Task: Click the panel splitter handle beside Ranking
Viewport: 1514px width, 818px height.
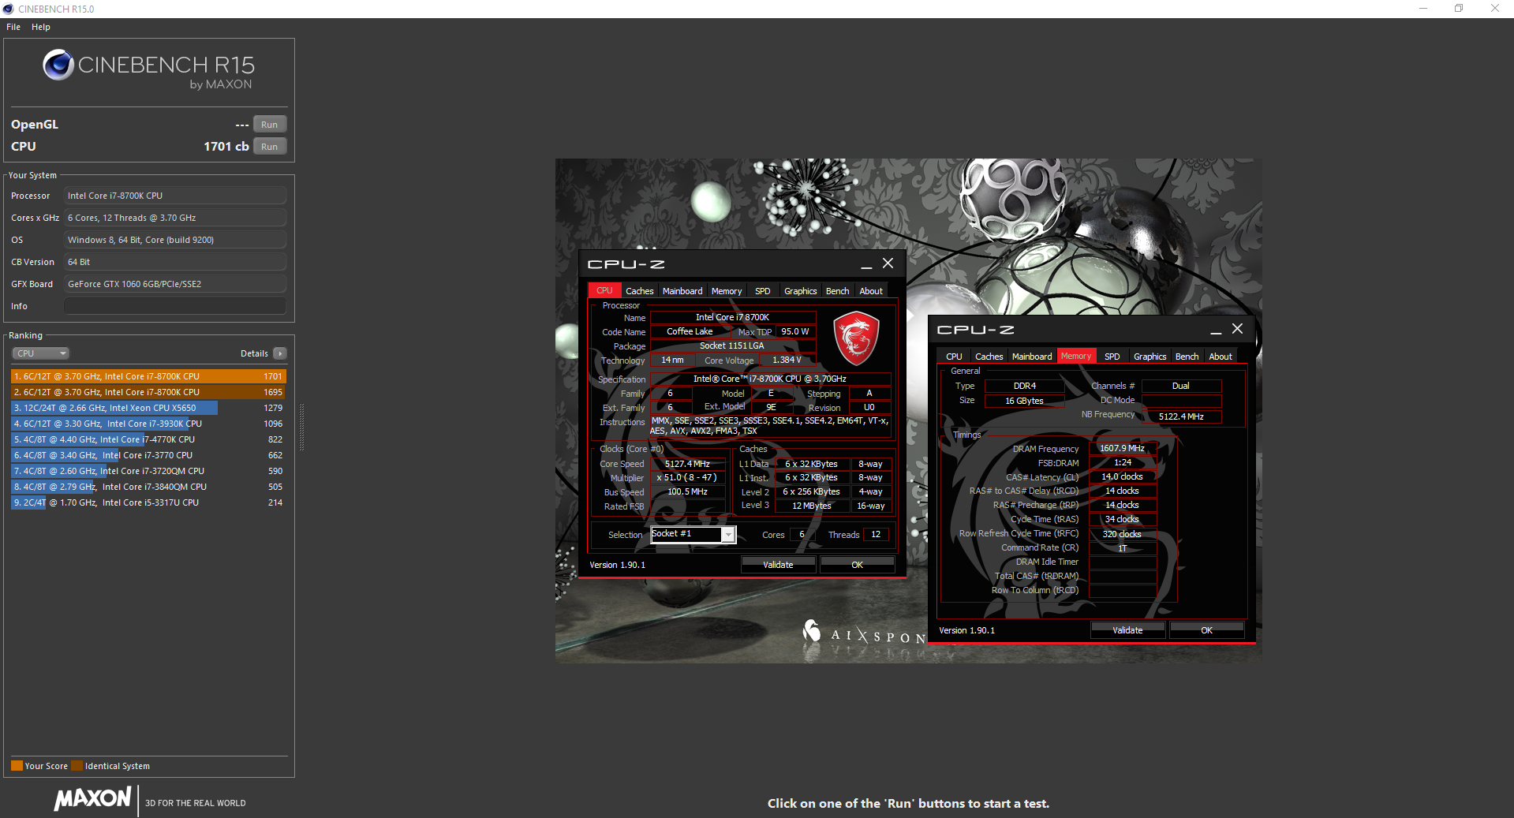Action: 301,428
